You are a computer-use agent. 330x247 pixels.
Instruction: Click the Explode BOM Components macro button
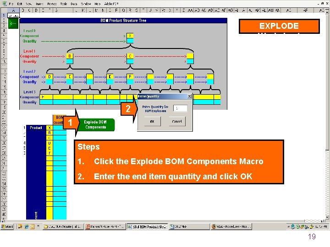[x=95, y=124]
